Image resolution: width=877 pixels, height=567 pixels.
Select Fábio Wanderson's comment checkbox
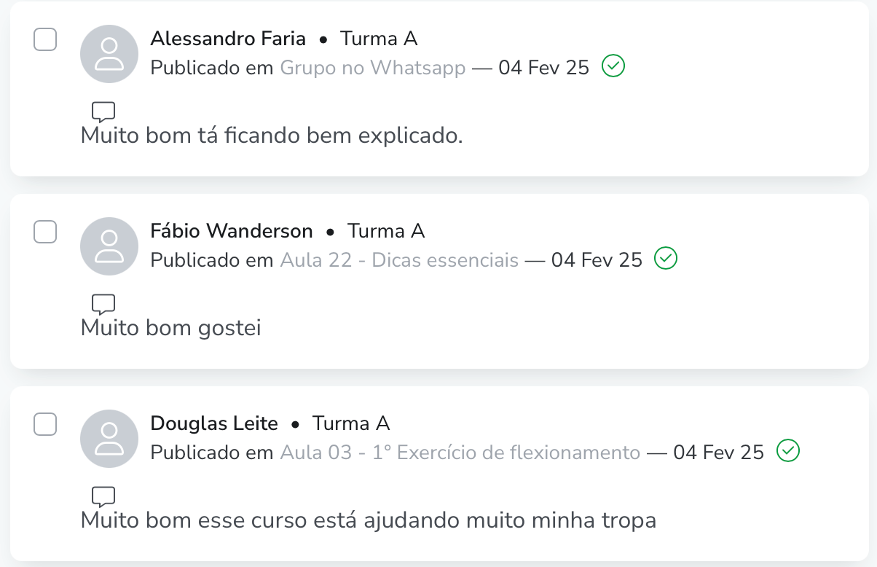point(45,232)
